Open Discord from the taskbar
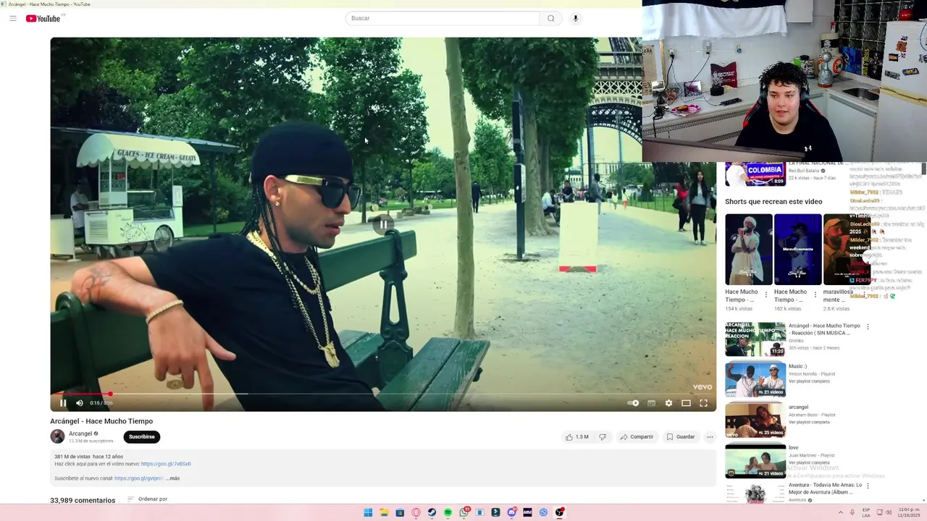 click(511, 512)
